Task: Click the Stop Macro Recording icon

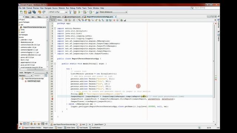Action: (118, 20)
